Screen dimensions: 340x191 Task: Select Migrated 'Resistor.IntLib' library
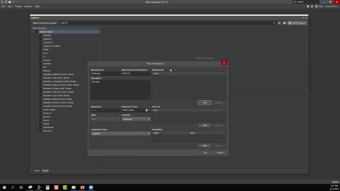pos(57,106)
